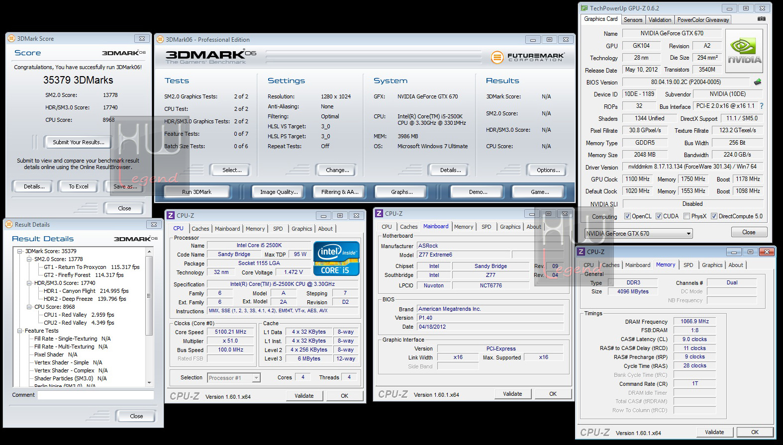Click Result Details window title icon

pos(9,224)
